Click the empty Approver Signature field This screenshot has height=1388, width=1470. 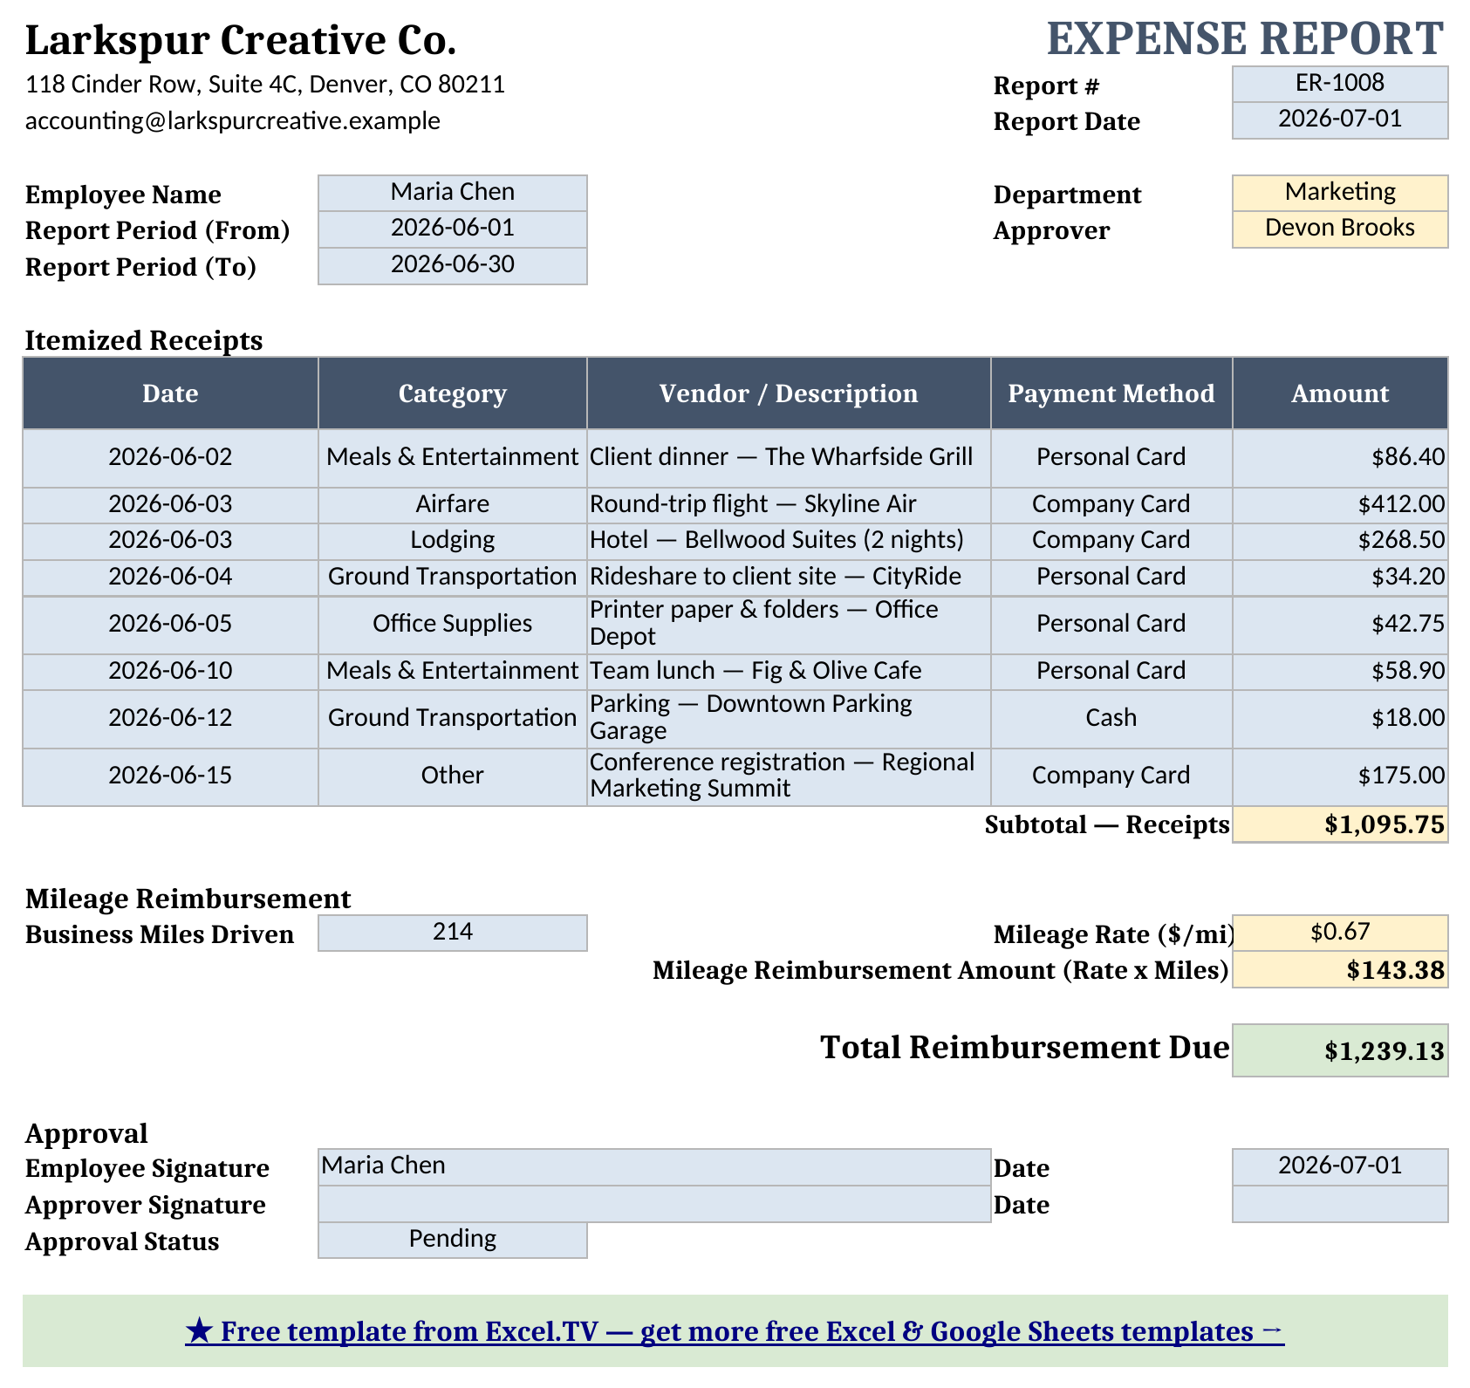click(x=654, y=1204)
